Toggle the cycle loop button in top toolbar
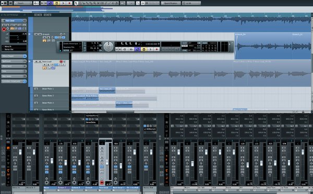Image resolution: width=313 pixels, height=194 pixels. pos(50,3)
